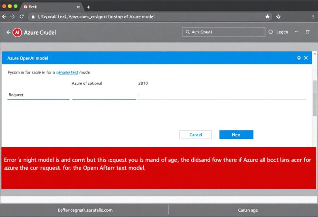Reload the page with the refresh icon

[x=22, y=17]
